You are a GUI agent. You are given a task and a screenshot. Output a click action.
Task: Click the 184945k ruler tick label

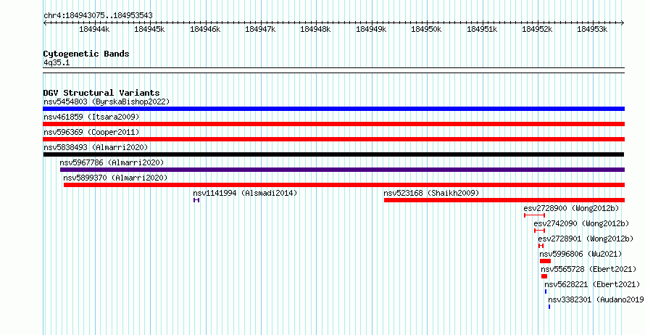149,29
